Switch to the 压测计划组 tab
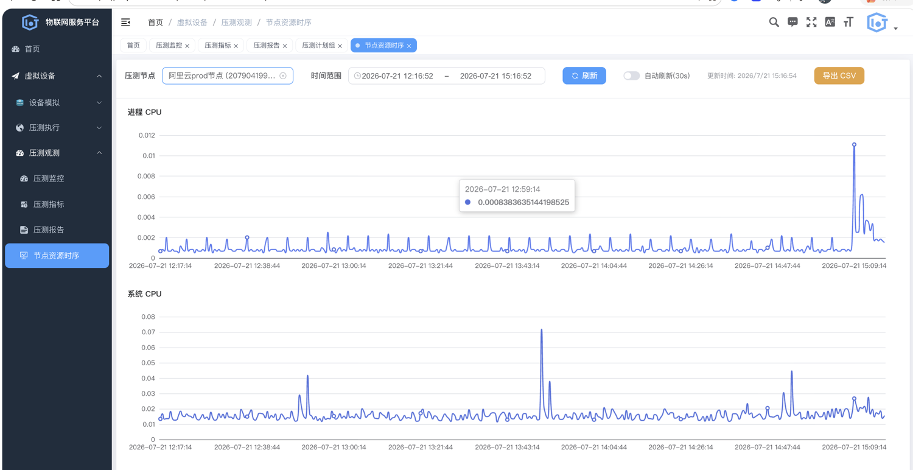This screenshot has height=470, width=913. tap(318, 46)
